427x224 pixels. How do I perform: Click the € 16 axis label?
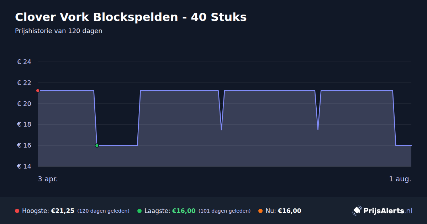click(x=24, y=145)
